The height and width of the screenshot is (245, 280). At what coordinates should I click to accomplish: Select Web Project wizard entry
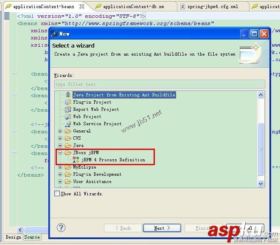[x=87, y=116]
